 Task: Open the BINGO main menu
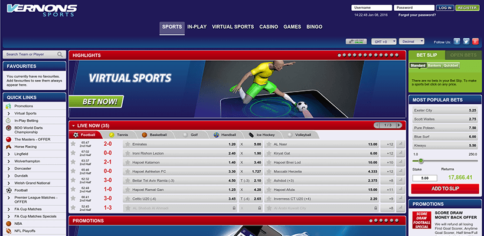(314, 27)
